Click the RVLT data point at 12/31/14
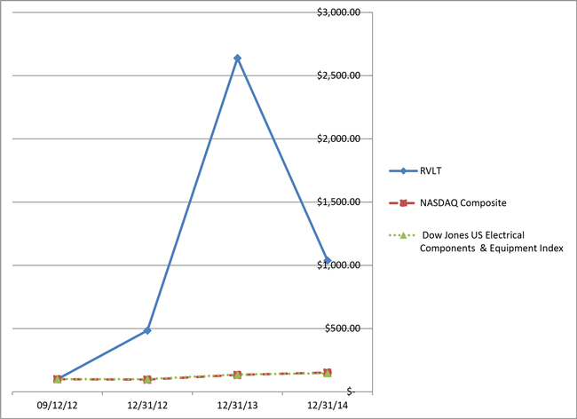Viewport: 577px width, 419px height. click(328, 261)
